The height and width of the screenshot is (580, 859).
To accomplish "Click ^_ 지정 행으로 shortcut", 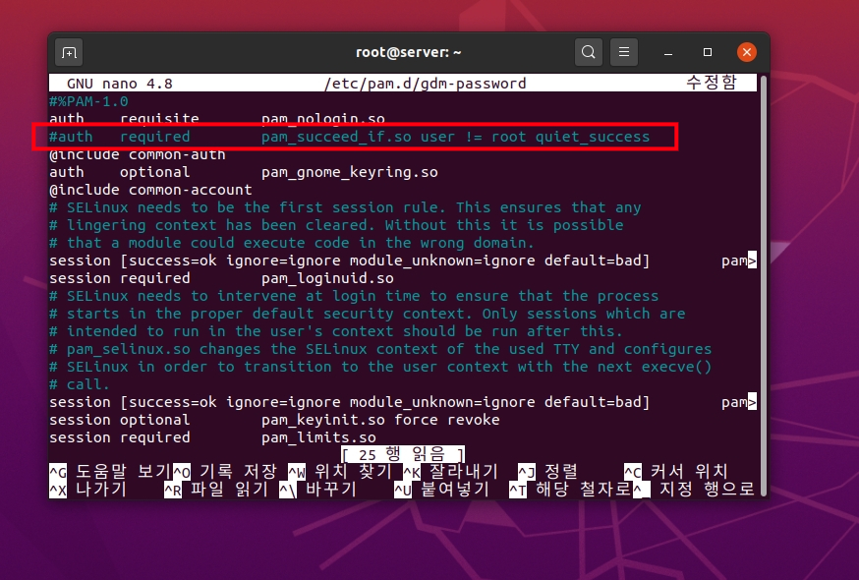I will 694,489.
